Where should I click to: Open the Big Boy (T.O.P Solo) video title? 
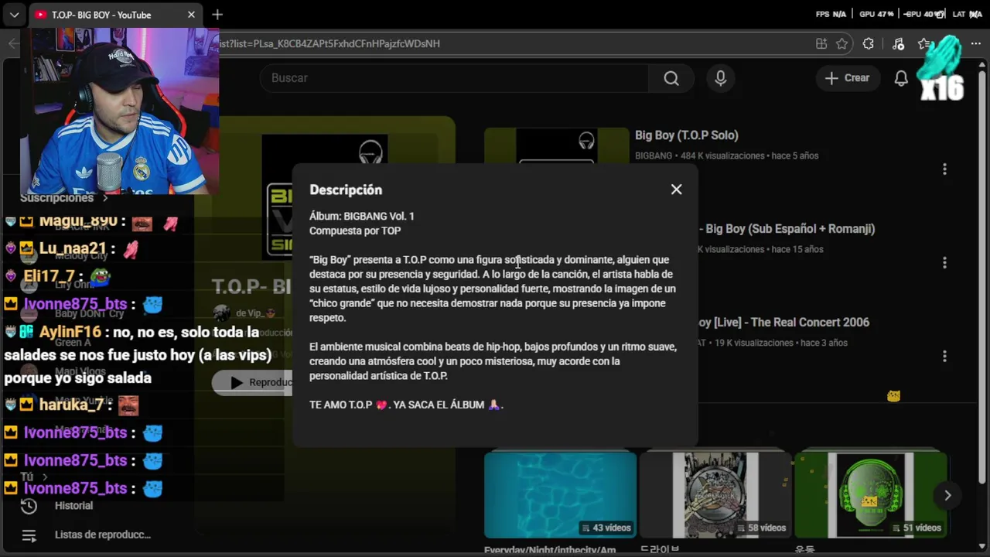point(687,135)
